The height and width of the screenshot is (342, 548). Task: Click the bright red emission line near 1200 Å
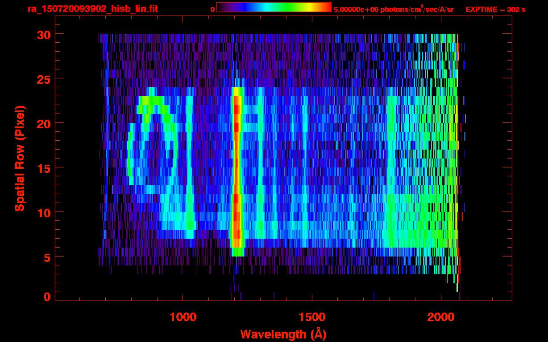[237, 169]
